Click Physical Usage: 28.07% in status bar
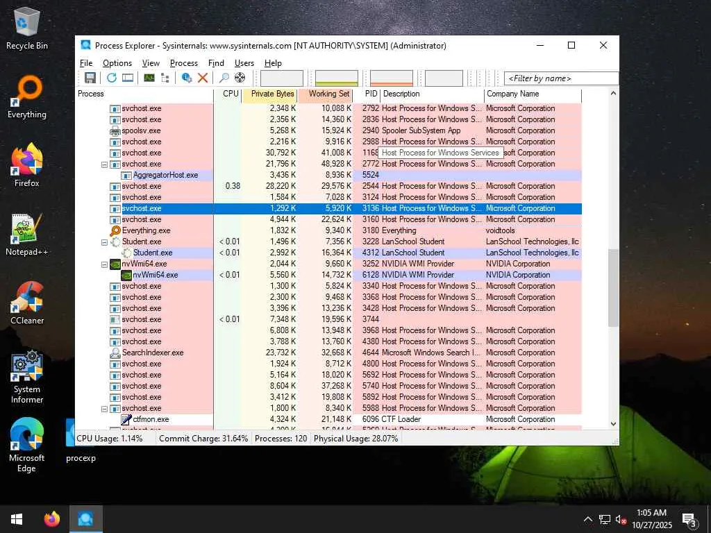Viewport: 711px width, 533px height. [x=355, y=439]
